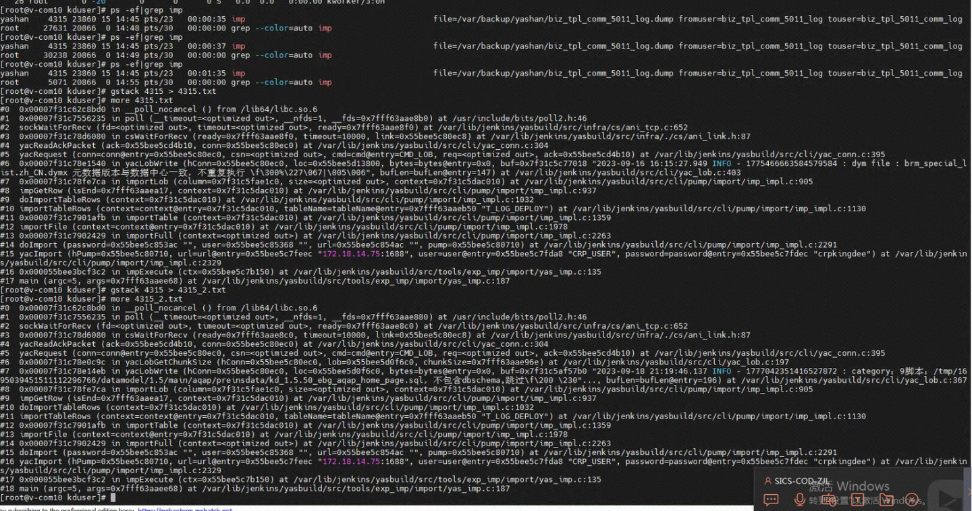Click the remote screen control icon
The width and height of the screenshot is (972, 511).
829,500
